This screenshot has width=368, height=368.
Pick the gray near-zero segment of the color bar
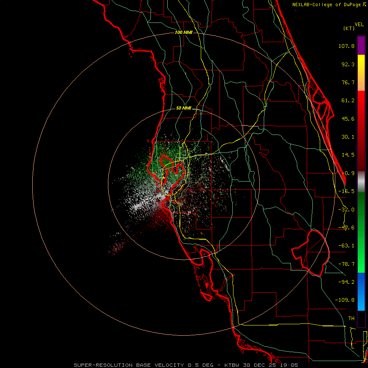361,182
